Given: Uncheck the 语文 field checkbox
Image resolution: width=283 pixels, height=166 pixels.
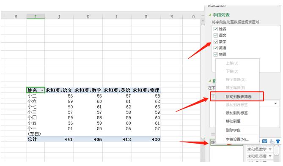Looking at the screenshot, I should coord(215,35).
